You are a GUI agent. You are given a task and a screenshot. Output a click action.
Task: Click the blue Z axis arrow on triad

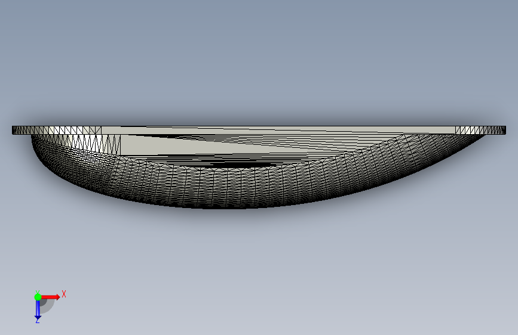click(38, 311)
